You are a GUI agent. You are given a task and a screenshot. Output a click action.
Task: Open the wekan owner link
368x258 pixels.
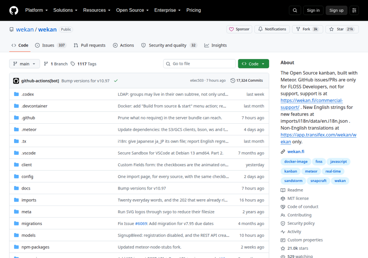point(25,29)
